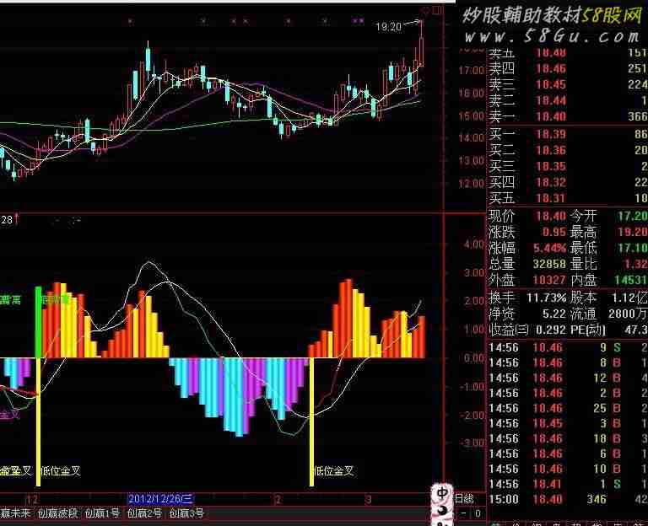Click the 涨跌 0.95 value
The image size is (648, 526).
point(554,232)
